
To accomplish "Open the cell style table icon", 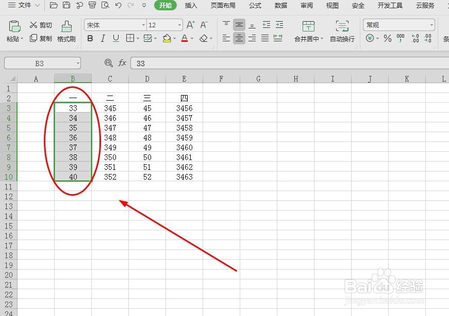I will (x=148, y=38).
